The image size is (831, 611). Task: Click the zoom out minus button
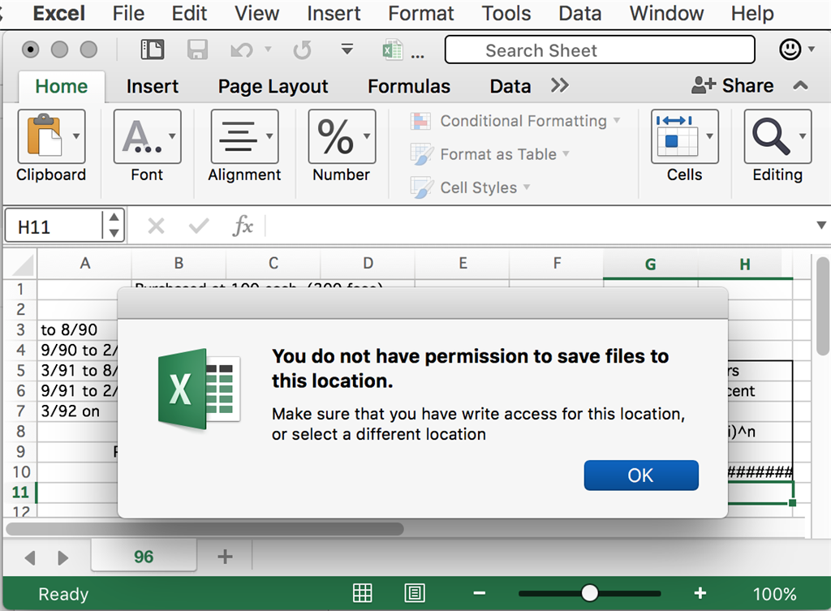(x=480, y=593)
